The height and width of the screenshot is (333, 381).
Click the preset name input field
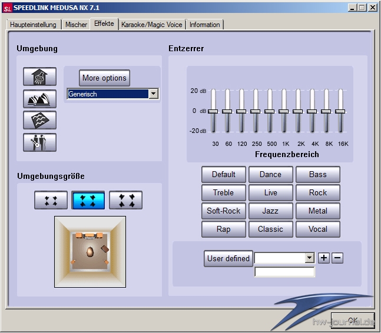tap(284, 272)
